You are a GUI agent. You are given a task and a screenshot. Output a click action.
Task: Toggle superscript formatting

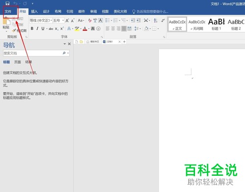coord(62,28)
